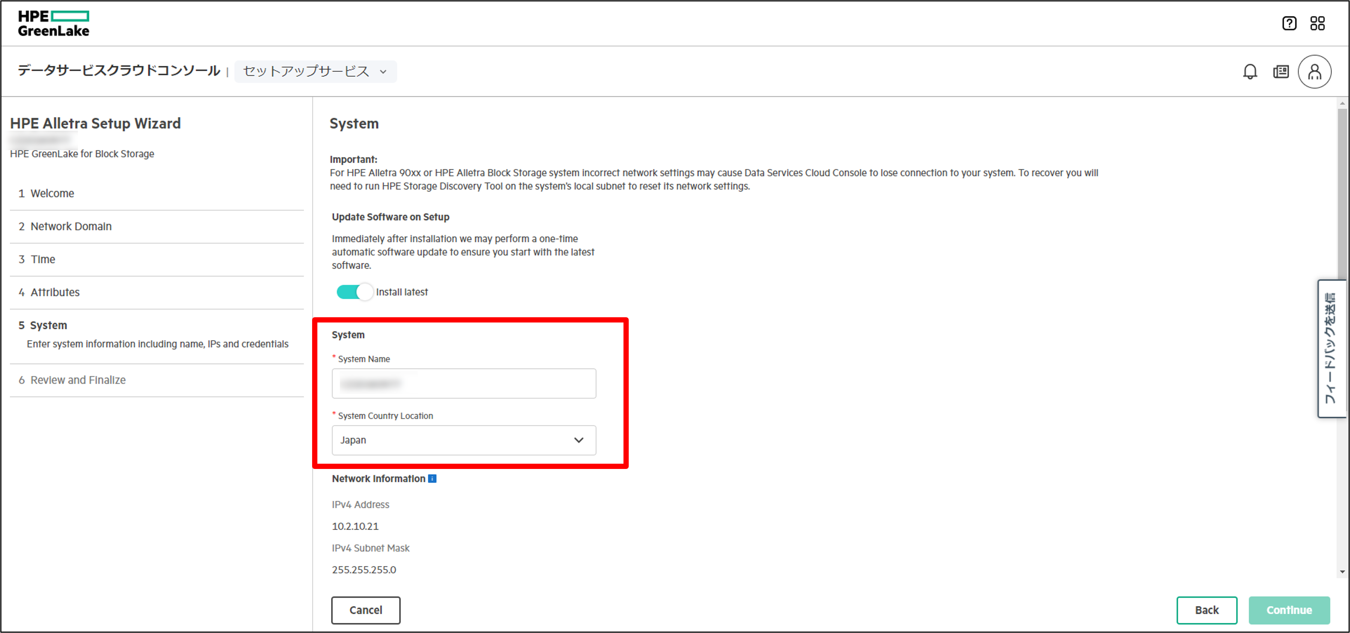
Task: Click the Network Information heading
Action: pos(378,478)
